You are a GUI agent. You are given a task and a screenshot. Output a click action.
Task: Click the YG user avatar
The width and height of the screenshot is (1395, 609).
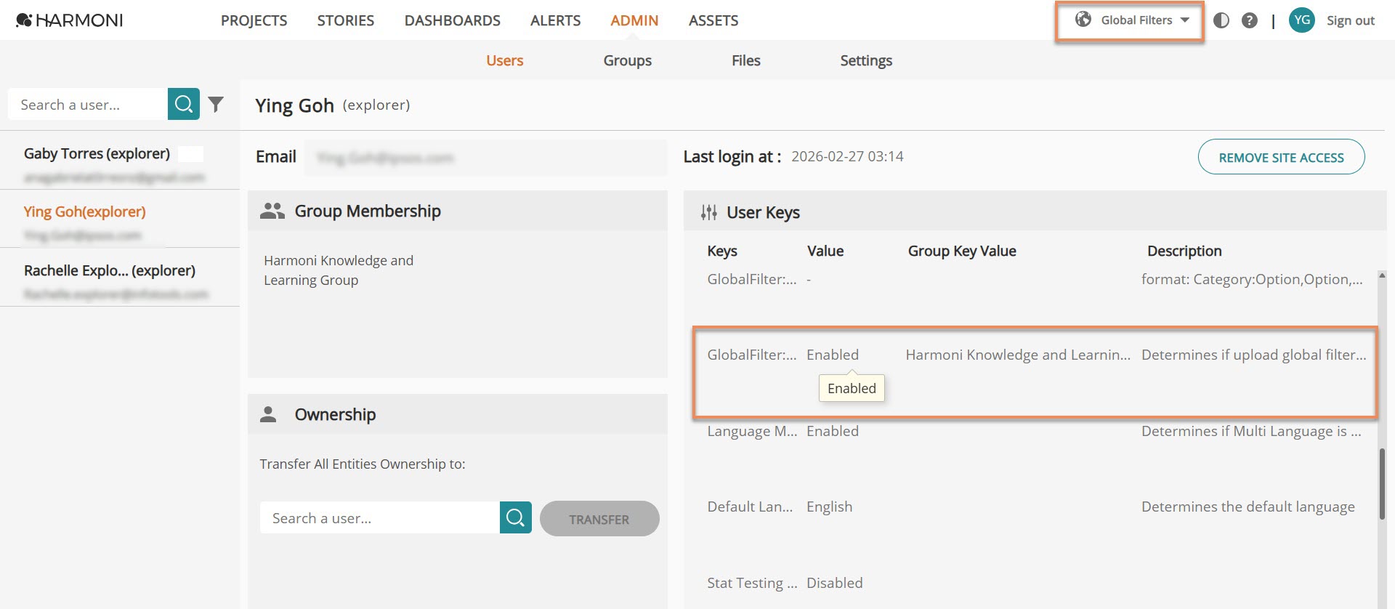(1302, 20)
